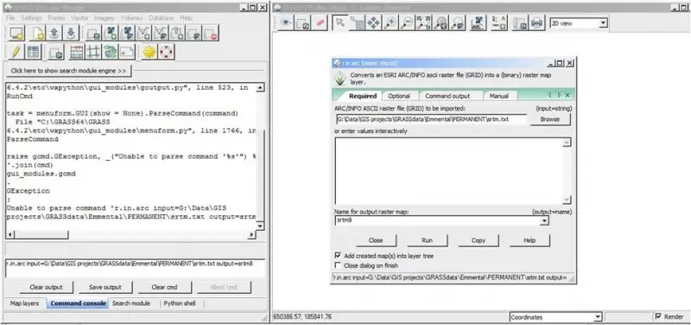Enable Close dialog on finish checkbox
Image resolution: width=691 pixels, height=325 pixels.
[x=338, y=265]
